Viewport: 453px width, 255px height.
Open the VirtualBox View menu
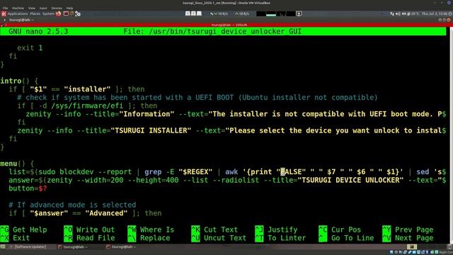[32, 8]
